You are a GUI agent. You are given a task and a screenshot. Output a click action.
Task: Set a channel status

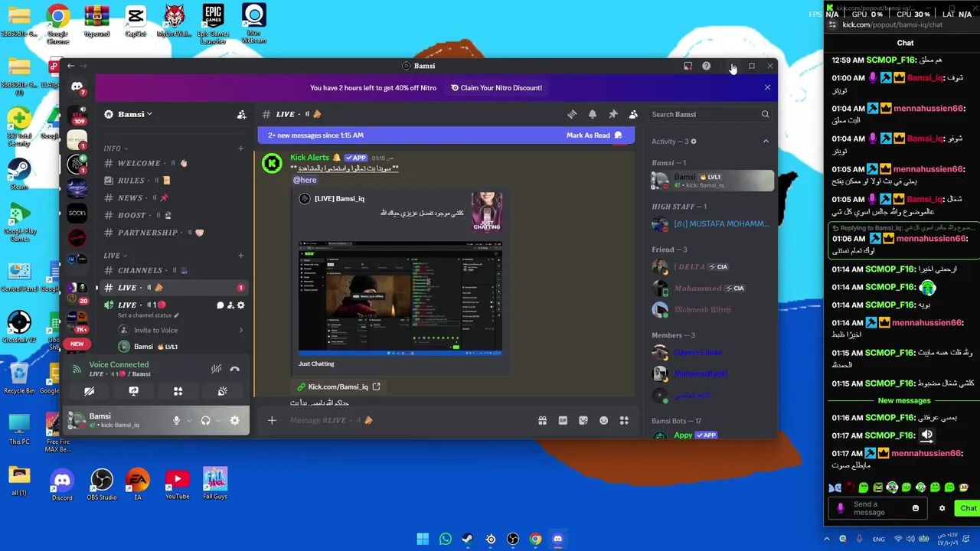coord(149,315)
